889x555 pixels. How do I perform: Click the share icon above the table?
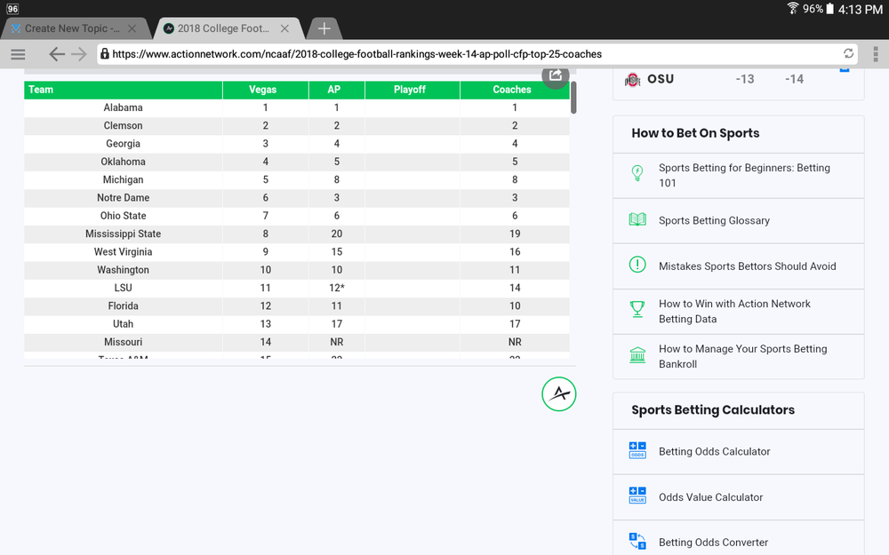pyautogui.click(x=555, y=75)
